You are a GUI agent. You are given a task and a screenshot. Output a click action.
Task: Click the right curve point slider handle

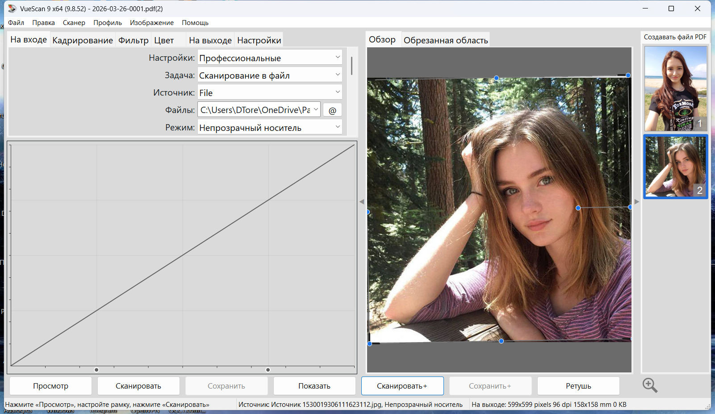tap(268, 370)
